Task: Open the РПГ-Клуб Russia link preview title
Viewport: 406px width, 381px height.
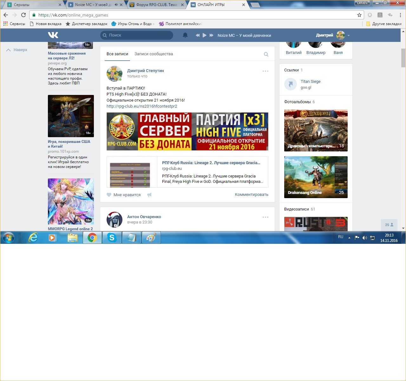Action: pyautogui.click(x=211, y=163)
